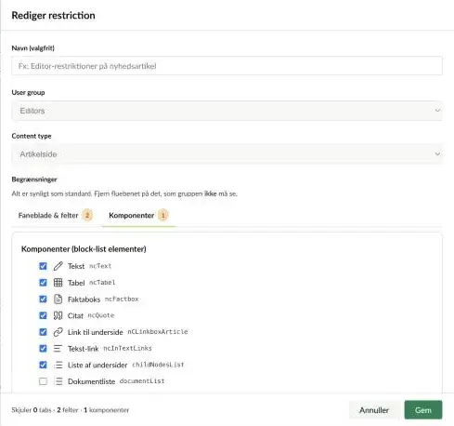Click the Navn (valgfrit) text field
Screen dimensions: 454x426
pyautogui.click(x=227, y=66)
